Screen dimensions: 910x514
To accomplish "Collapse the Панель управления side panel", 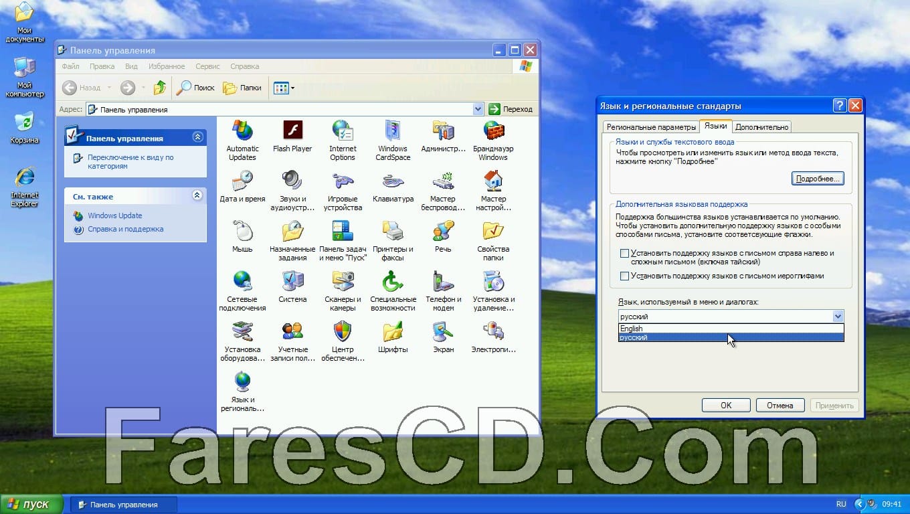I will click(197, 137).
